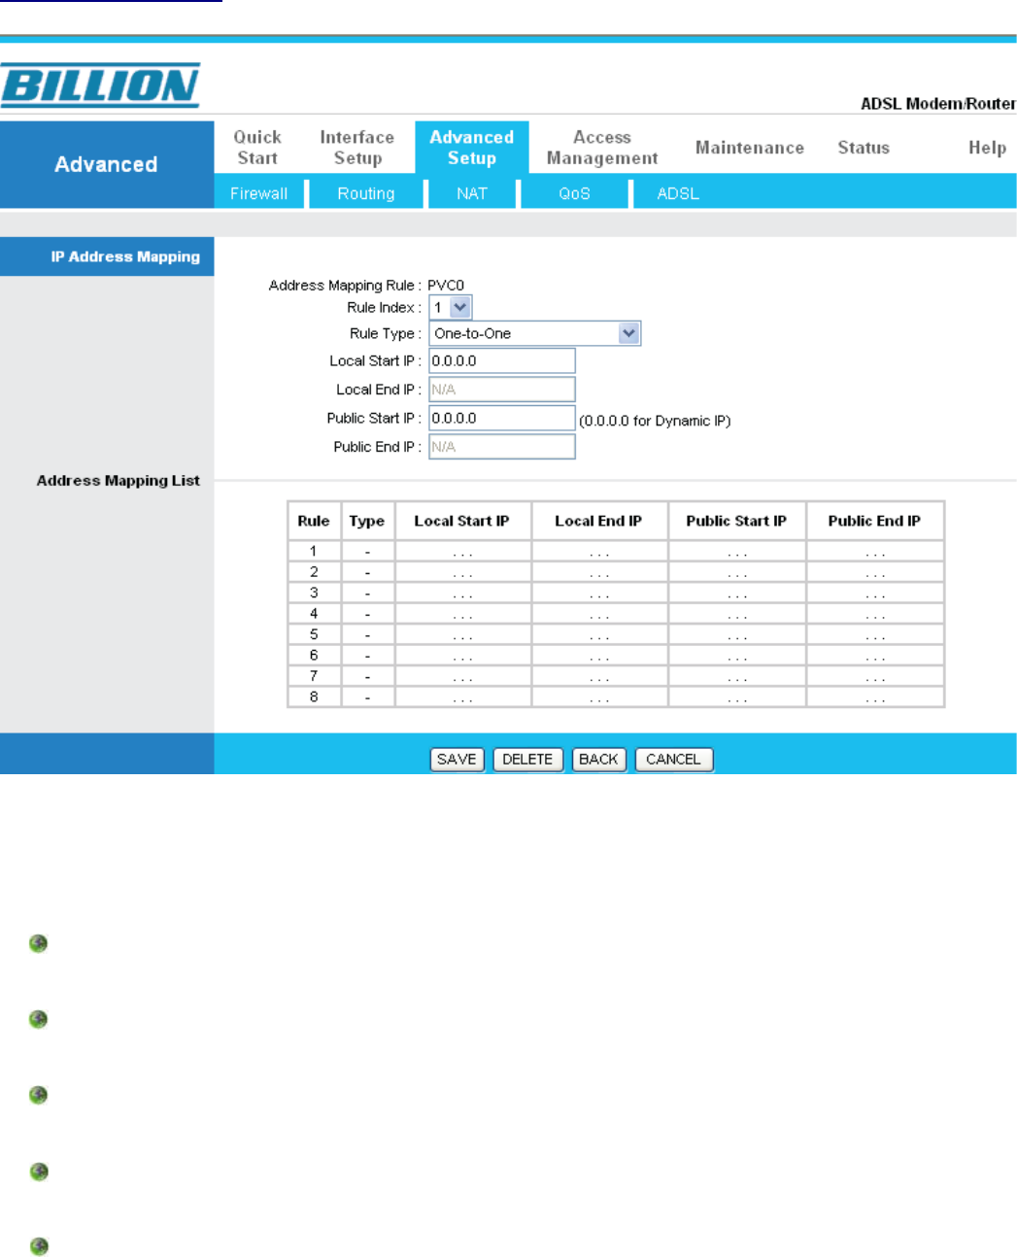
Task: Select rule row '7' in the mapping list
Action: 616,676
